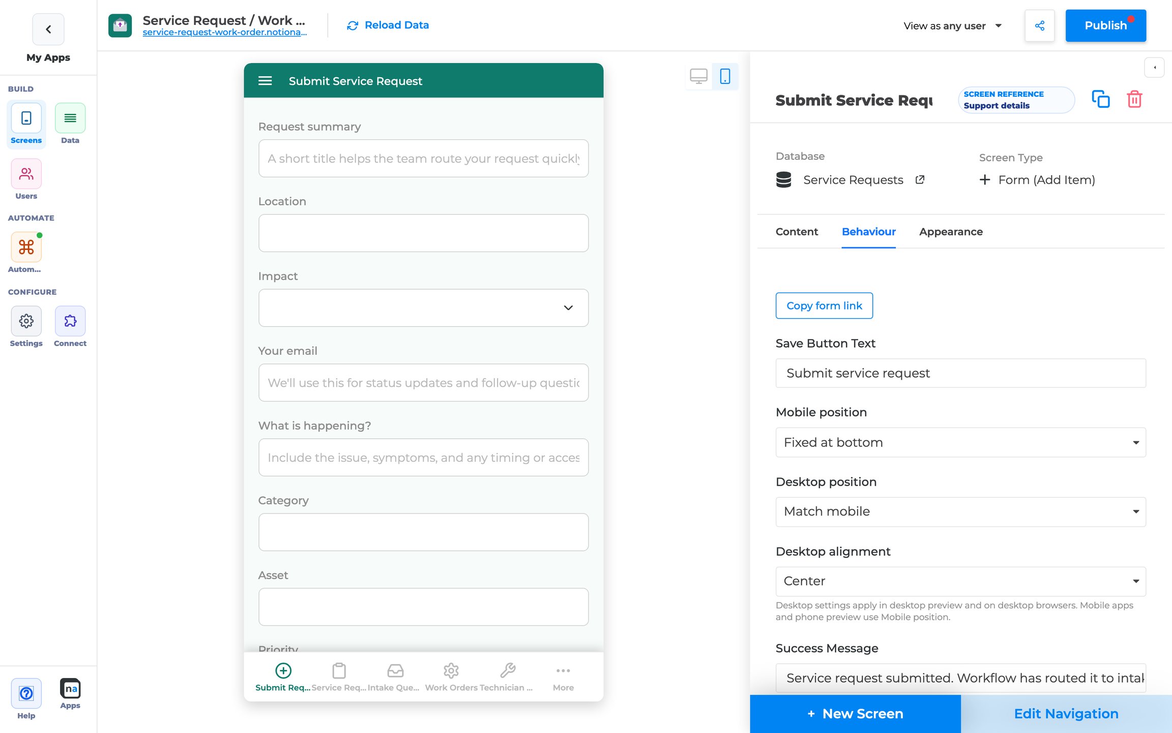Open the Desktop position dropdown
The width and height of the screenshot is (1172, 733).
tap(960, 512)
